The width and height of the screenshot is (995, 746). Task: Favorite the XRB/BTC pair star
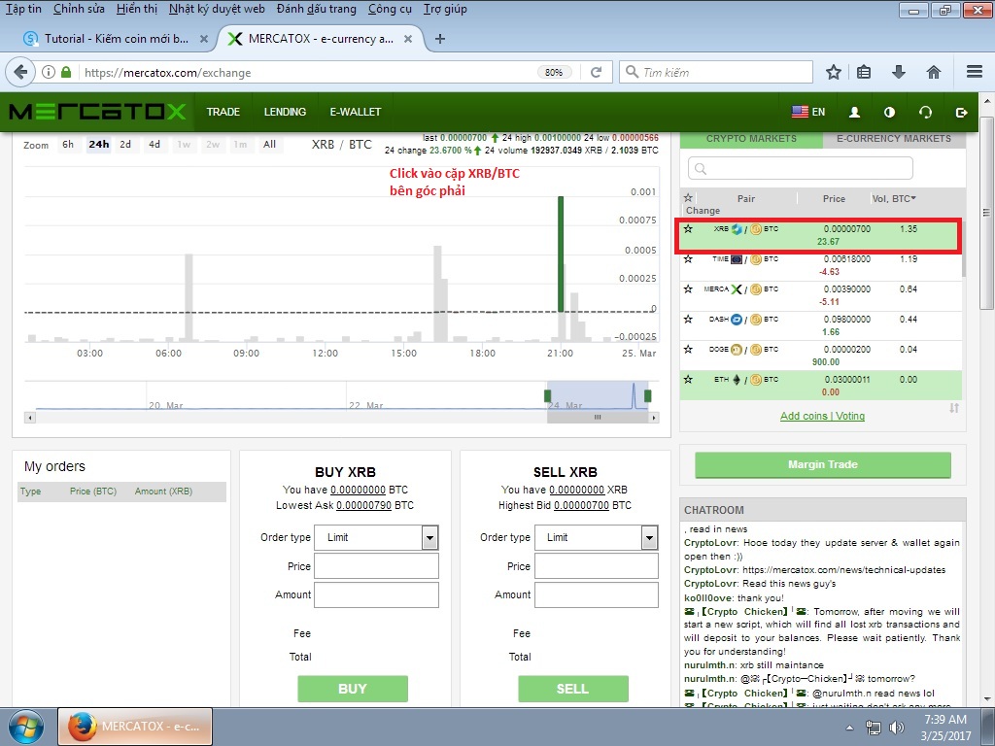point(688,229)
